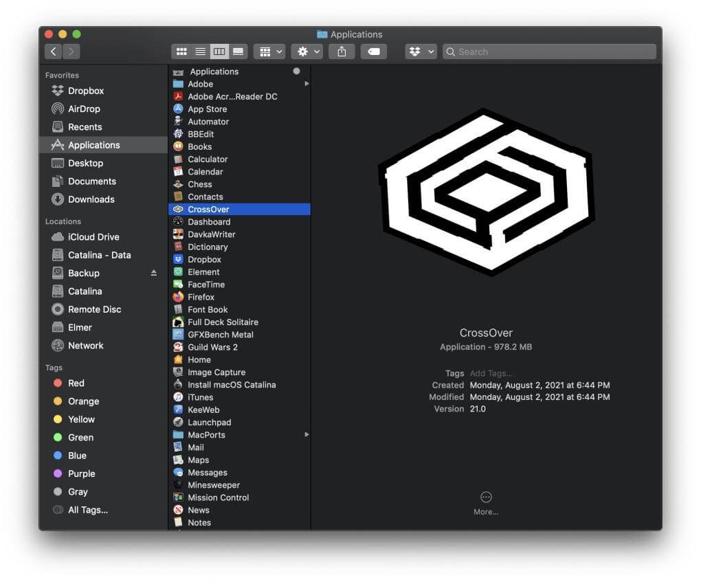Switch to list view

tap(200, 52)
